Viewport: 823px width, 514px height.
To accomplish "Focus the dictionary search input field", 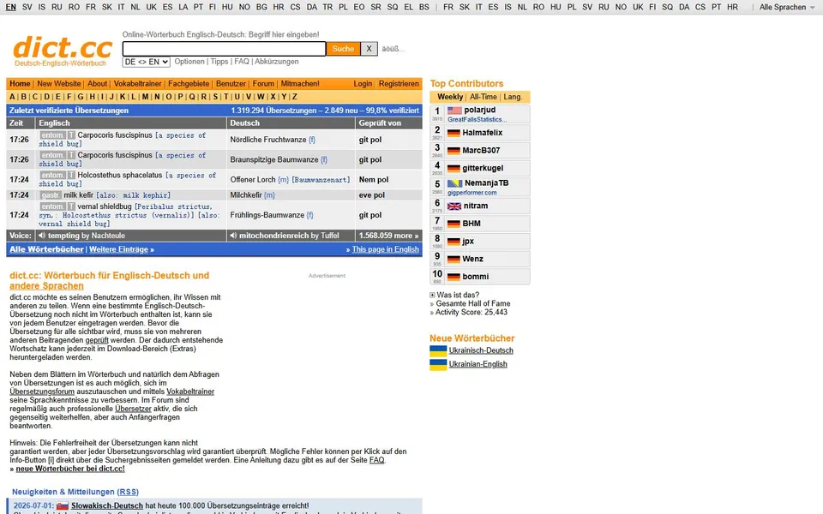I will [x=224, y=49].
